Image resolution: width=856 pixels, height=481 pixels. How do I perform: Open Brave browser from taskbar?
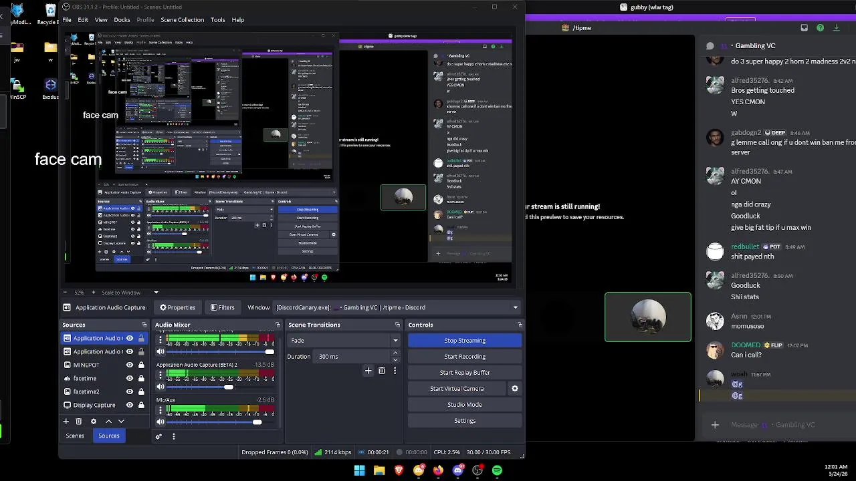[x=399, y=470]
